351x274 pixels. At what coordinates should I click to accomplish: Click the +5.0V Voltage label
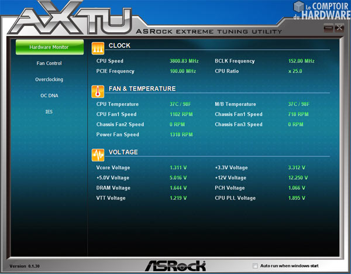[112, 177]
